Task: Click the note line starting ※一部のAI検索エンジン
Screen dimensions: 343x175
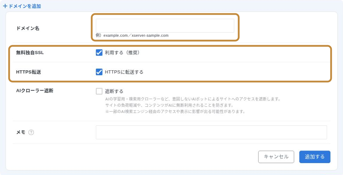Action: click(x=175, y=112)
